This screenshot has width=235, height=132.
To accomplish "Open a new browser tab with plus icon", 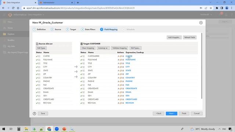I will pyautogui.click(x=78, y=3).
